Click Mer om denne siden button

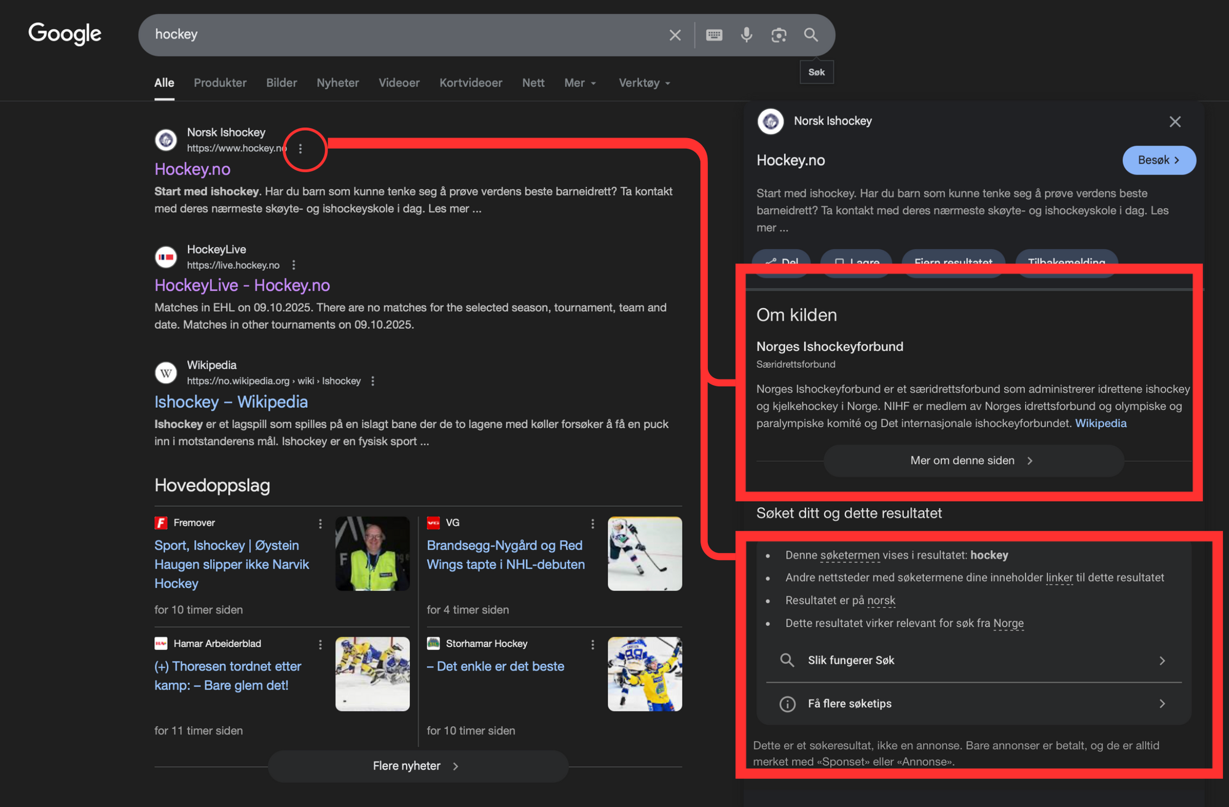973,461
